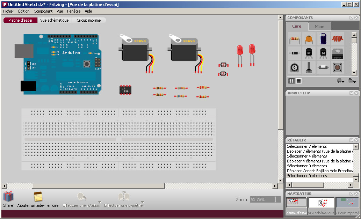Switch to Circuit imprimé tab
The height and width of the screenshot is (219, 361).
[89, 20]
